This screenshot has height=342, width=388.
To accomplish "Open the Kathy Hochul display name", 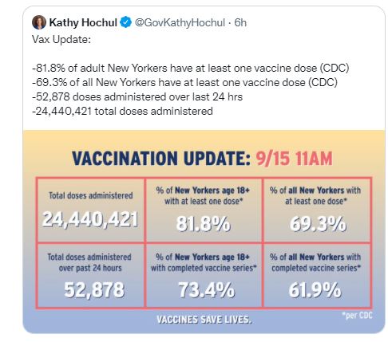I will (83, 22).
